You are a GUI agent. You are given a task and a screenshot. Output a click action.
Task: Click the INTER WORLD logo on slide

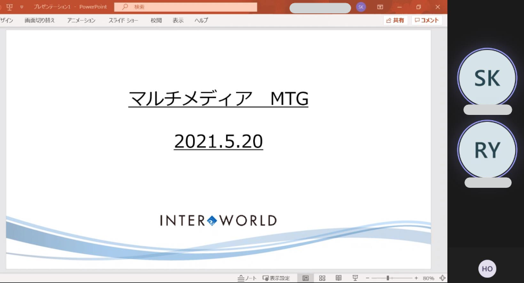tap(219, 221)
